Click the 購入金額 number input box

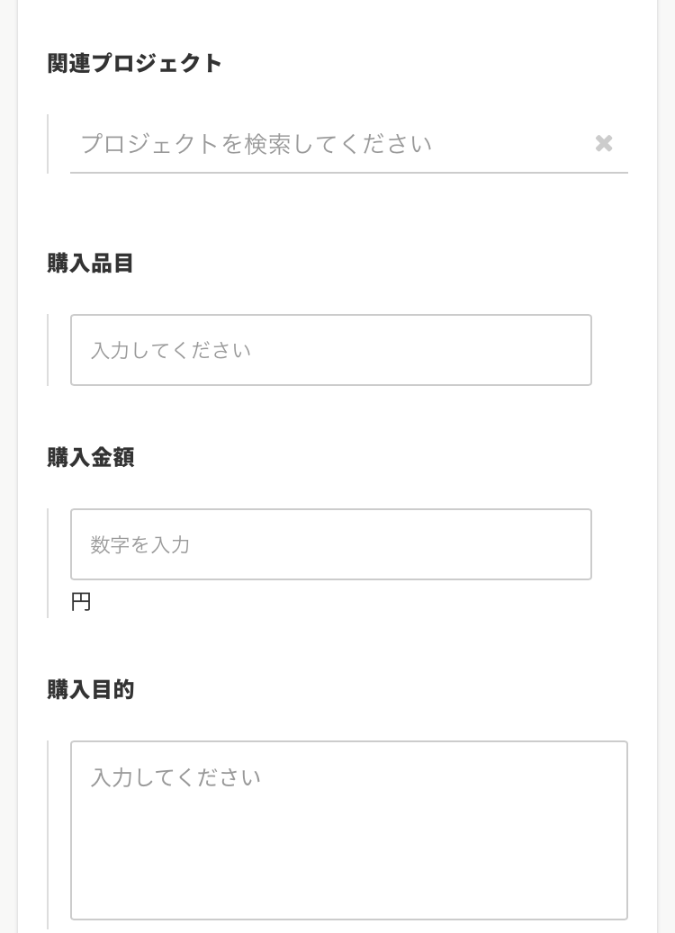tap(330, 544)
